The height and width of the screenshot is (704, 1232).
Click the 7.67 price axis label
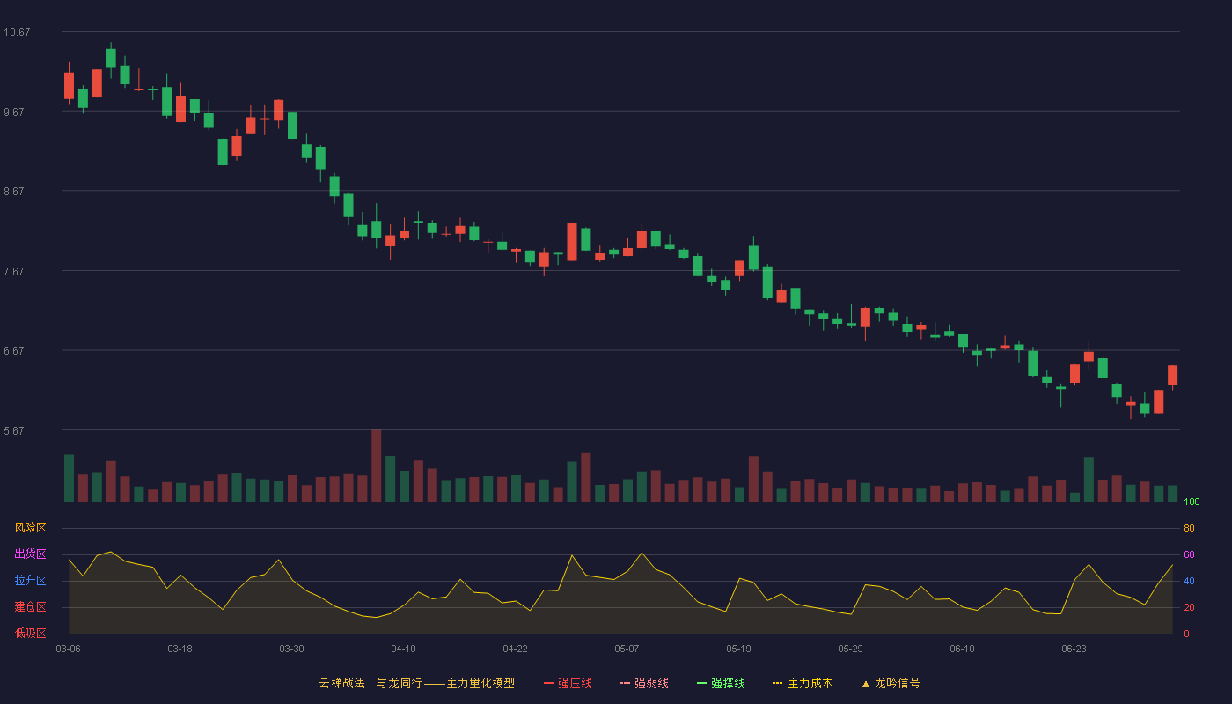[14, 272]
